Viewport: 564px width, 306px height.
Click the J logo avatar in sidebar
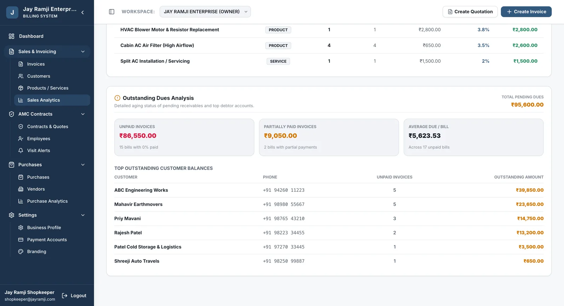12,12
